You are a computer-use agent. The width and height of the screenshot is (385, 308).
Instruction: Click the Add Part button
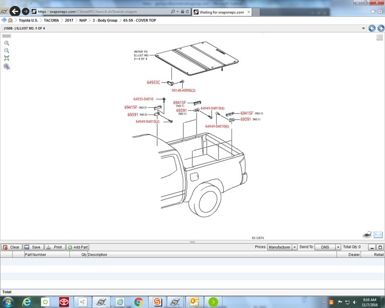click(x=78, y=247)
